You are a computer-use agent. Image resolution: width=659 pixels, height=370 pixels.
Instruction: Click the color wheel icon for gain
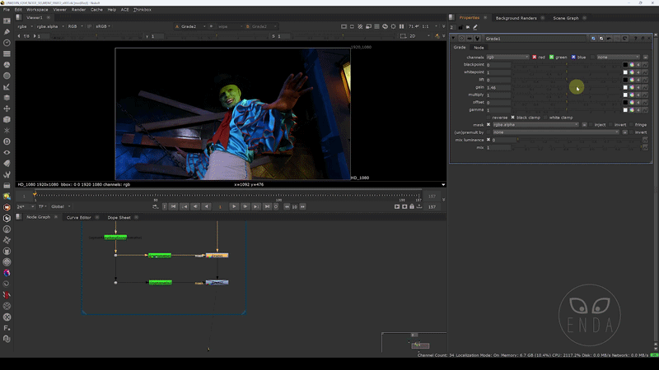click(632, 87)
